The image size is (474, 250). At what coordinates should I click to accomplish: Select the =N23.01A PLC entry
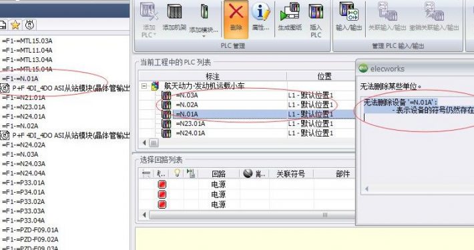point(190,124)
